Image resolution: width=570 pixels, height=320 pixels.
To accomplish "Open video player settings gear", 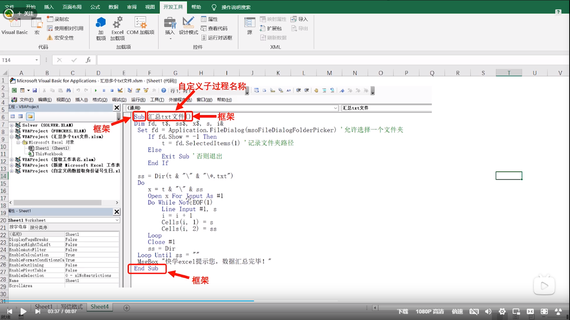I will click(502, 311).
